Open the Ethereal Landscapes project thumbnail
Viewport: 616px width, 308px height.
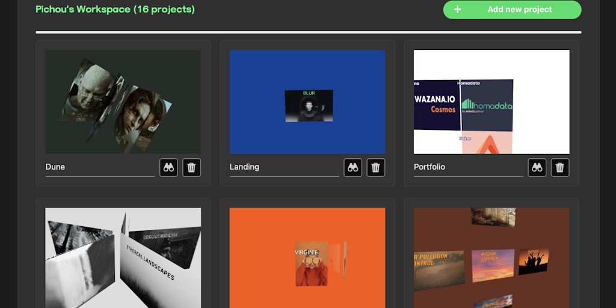pyautogui.click(x=123, y=257)
